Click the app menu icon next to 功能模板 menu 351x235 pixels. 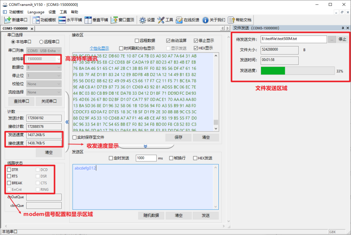(x=5, y=12)
